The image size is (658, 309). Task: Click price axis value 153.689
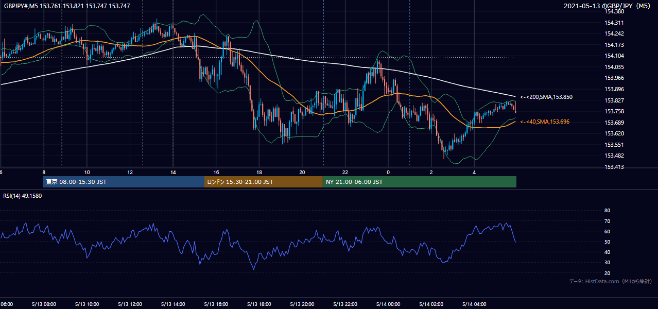(x=614, y=123)
